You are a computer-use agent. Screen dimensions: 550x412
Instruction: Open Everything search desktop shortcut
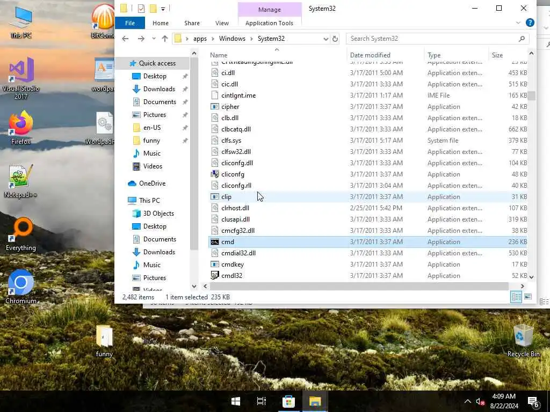click(x=21, y=234)
